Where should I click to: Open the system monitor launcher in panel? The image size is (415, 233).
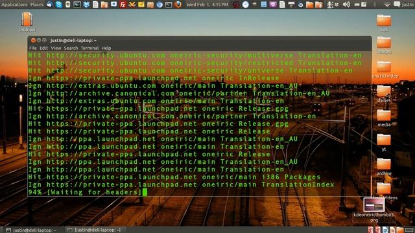(x=77, y=5)
